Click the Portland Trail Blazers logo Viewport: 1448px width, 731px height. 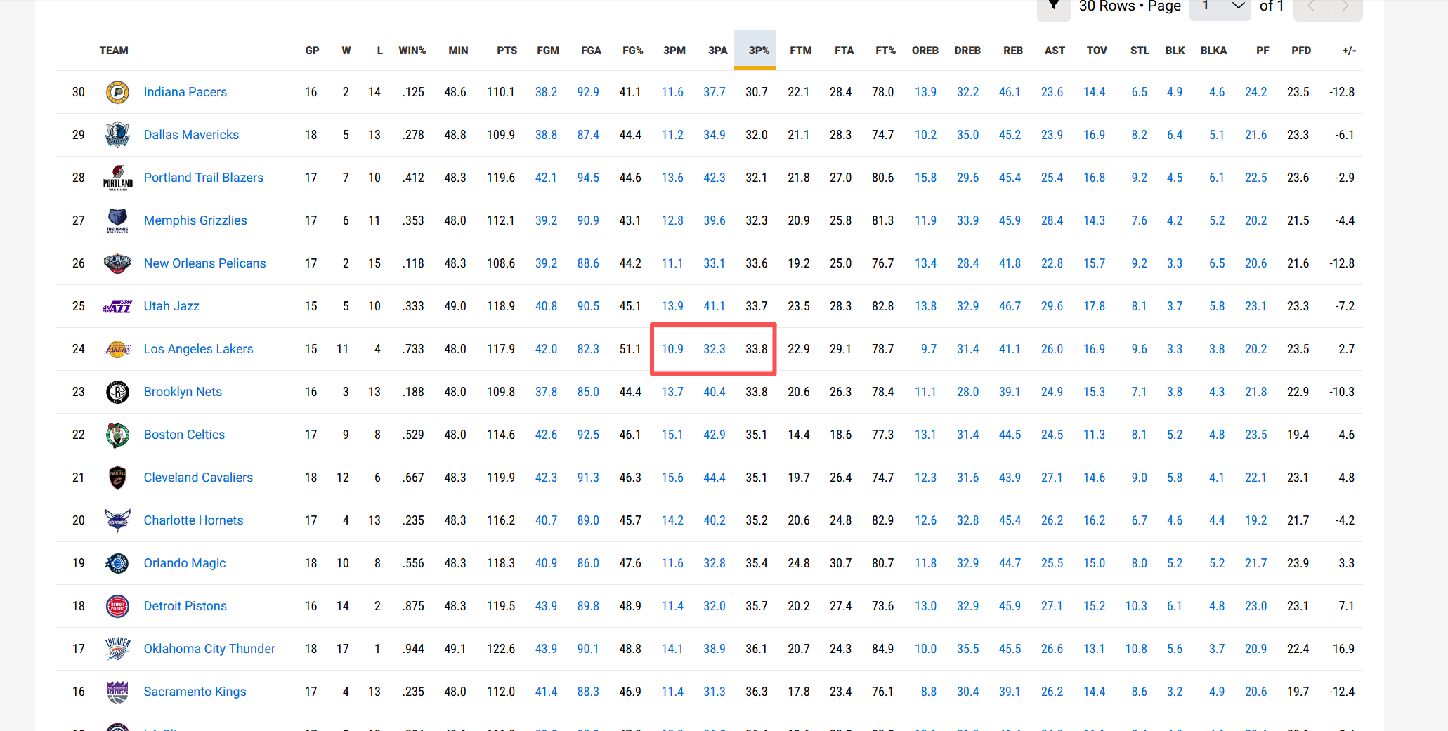coord(117,178)
